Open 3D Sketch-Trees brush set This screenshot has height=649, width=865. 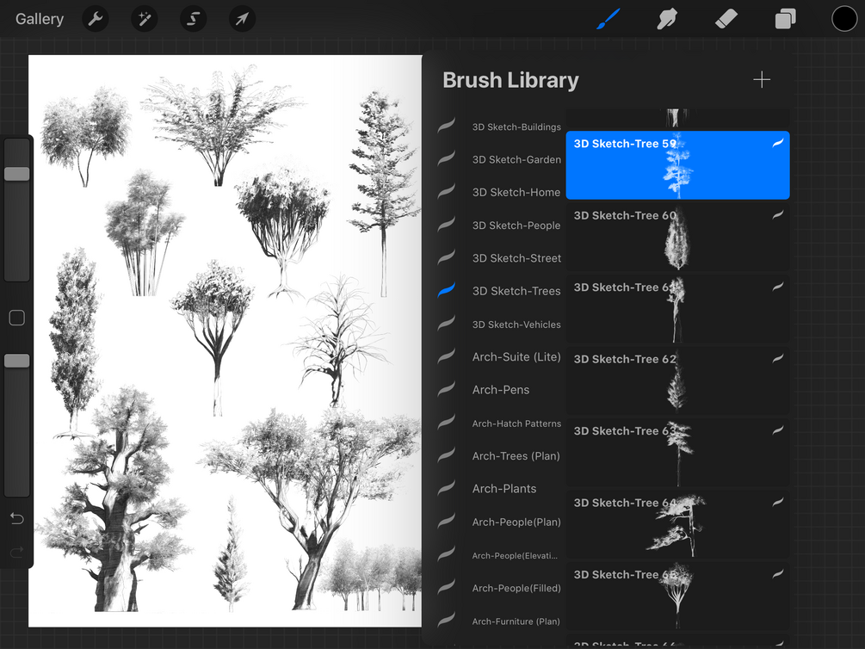coord(516,291)
